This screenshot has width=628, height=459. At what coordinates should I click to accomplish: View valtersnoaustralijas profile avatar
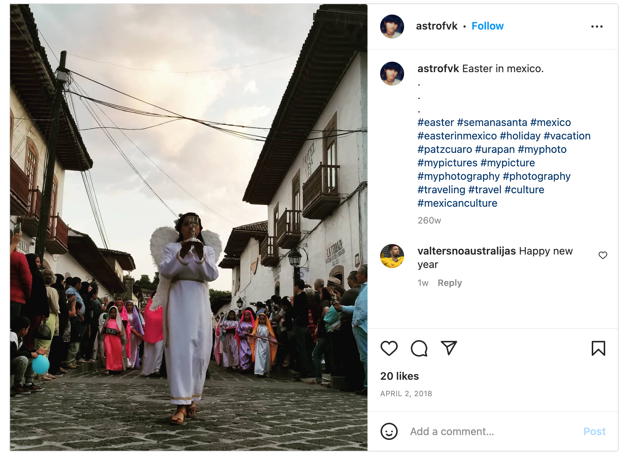click(392, 256)
